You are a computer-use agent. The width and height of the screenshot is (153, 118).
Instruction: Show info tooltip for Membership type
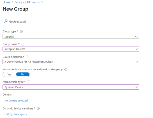(29, 82)
